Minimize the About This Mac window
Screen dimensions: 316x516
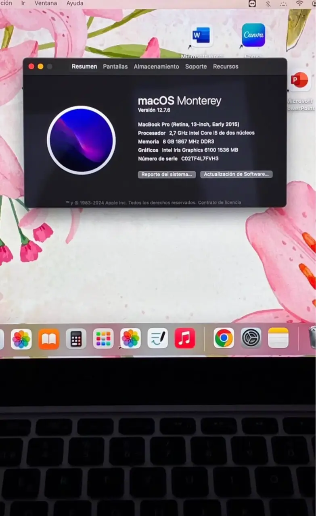pyautogui.click(x=40, y=67)
